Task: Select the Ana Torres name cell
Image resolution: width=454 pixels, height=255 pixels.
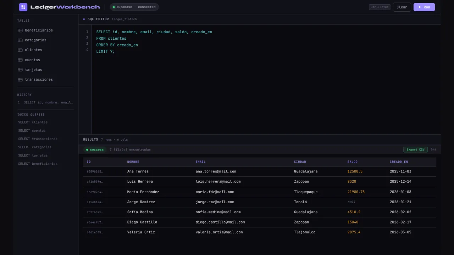Action: (138, 171)
